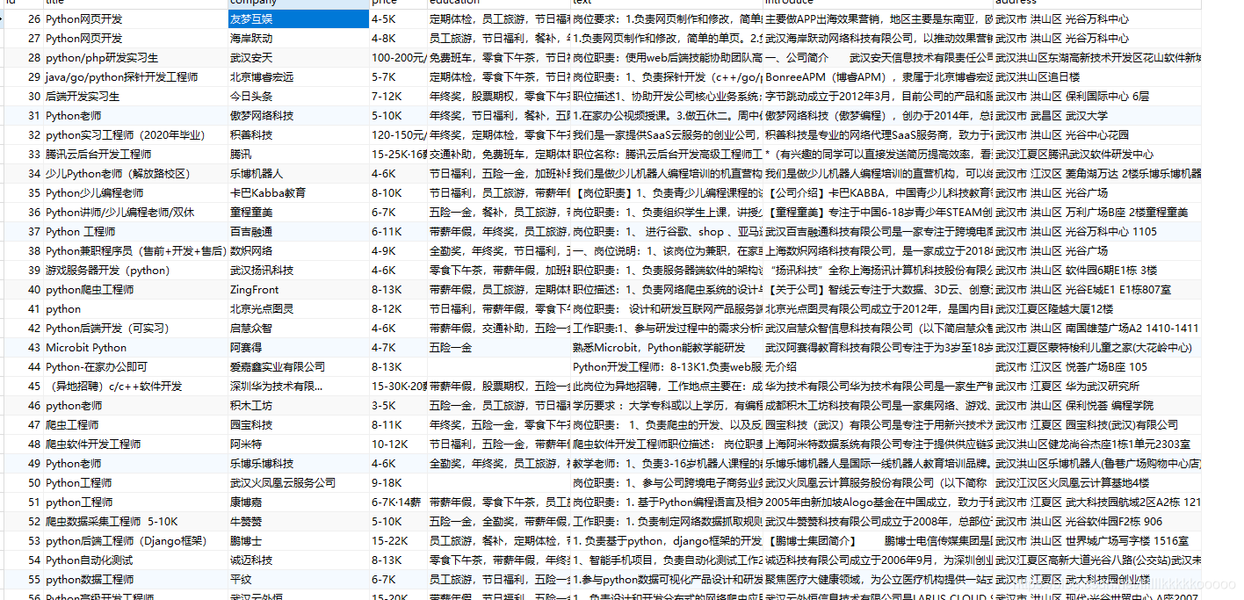Click company cell 积木工坊

pyautogui.click(x=298, y=405)
